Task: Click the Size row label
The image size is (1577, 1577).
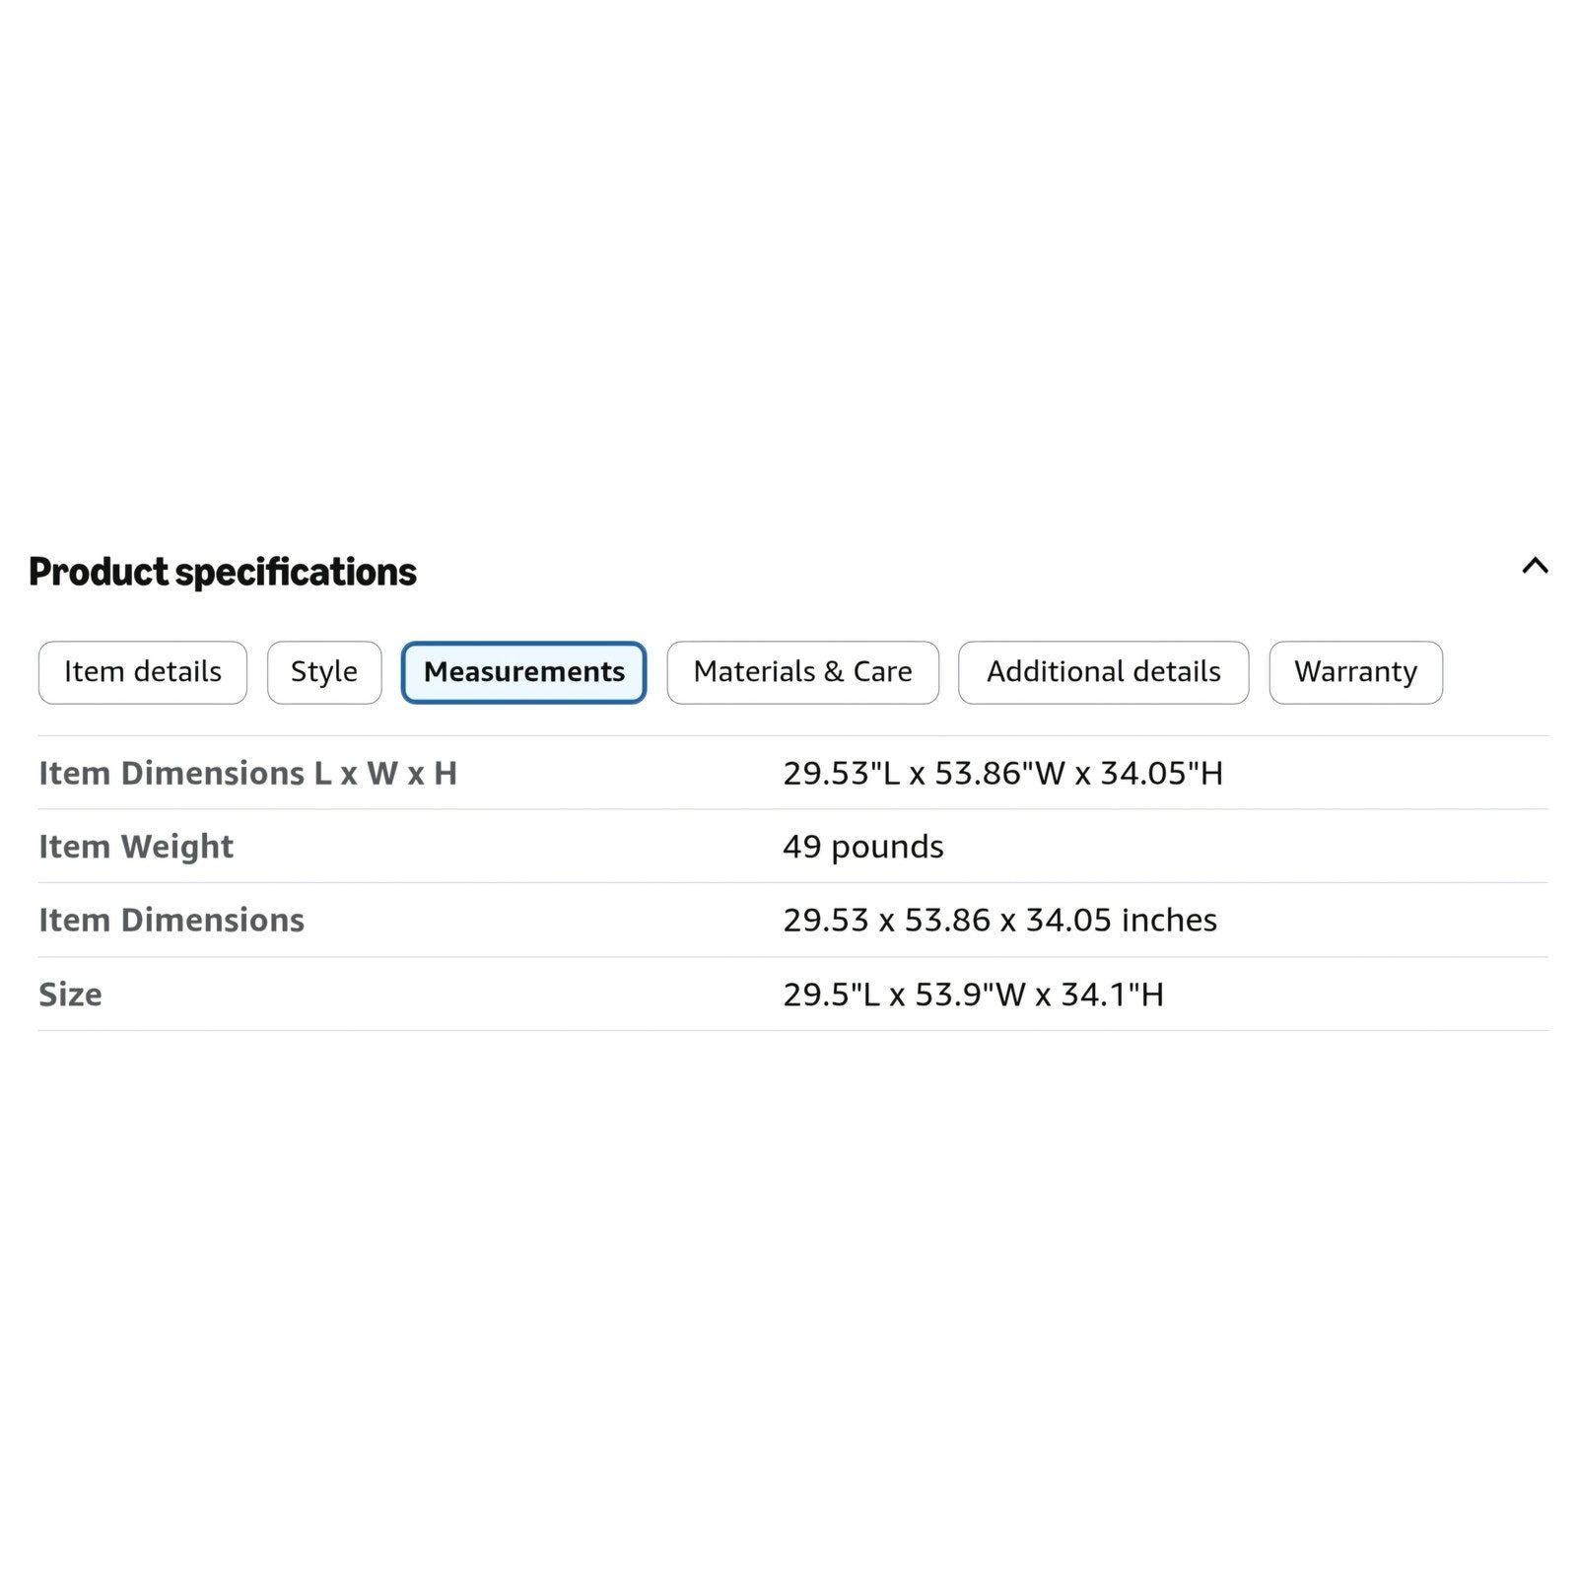Action: point(70,994)
